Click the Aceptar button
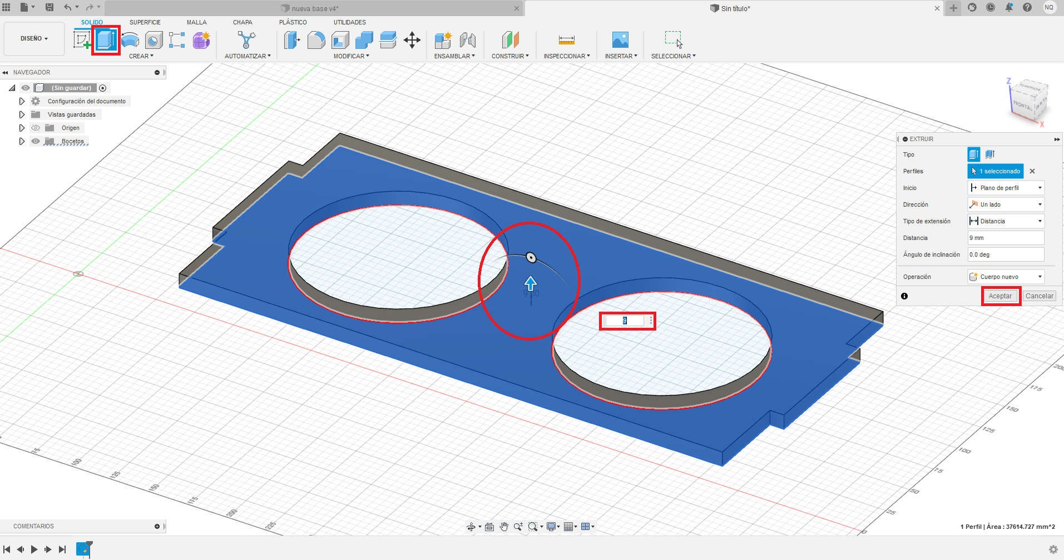 1000,296
